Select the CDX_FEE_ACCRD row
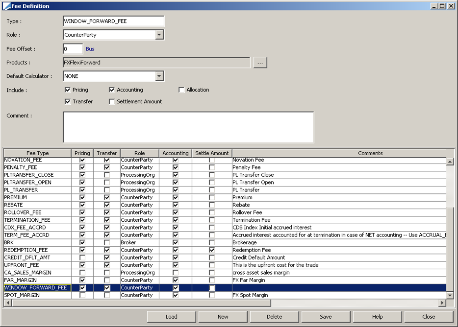The height and width of the screenshot is (327, 458). pos(225,227)
